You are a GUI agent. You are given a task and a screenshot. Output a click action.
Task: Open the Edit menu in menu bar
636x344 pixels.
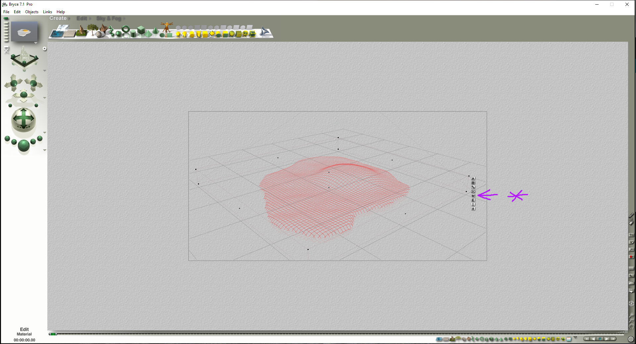tap(17, 12)
